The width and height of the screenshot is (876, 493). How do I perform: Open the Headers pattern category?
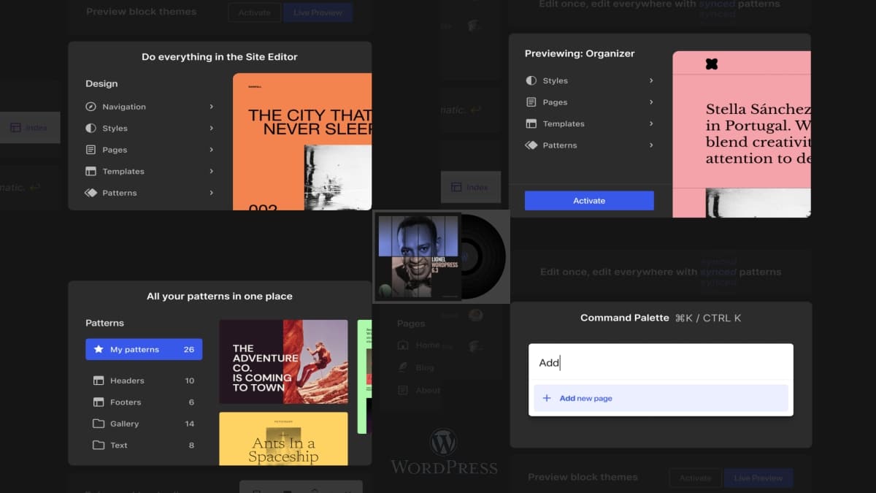(x=144, y=381)
